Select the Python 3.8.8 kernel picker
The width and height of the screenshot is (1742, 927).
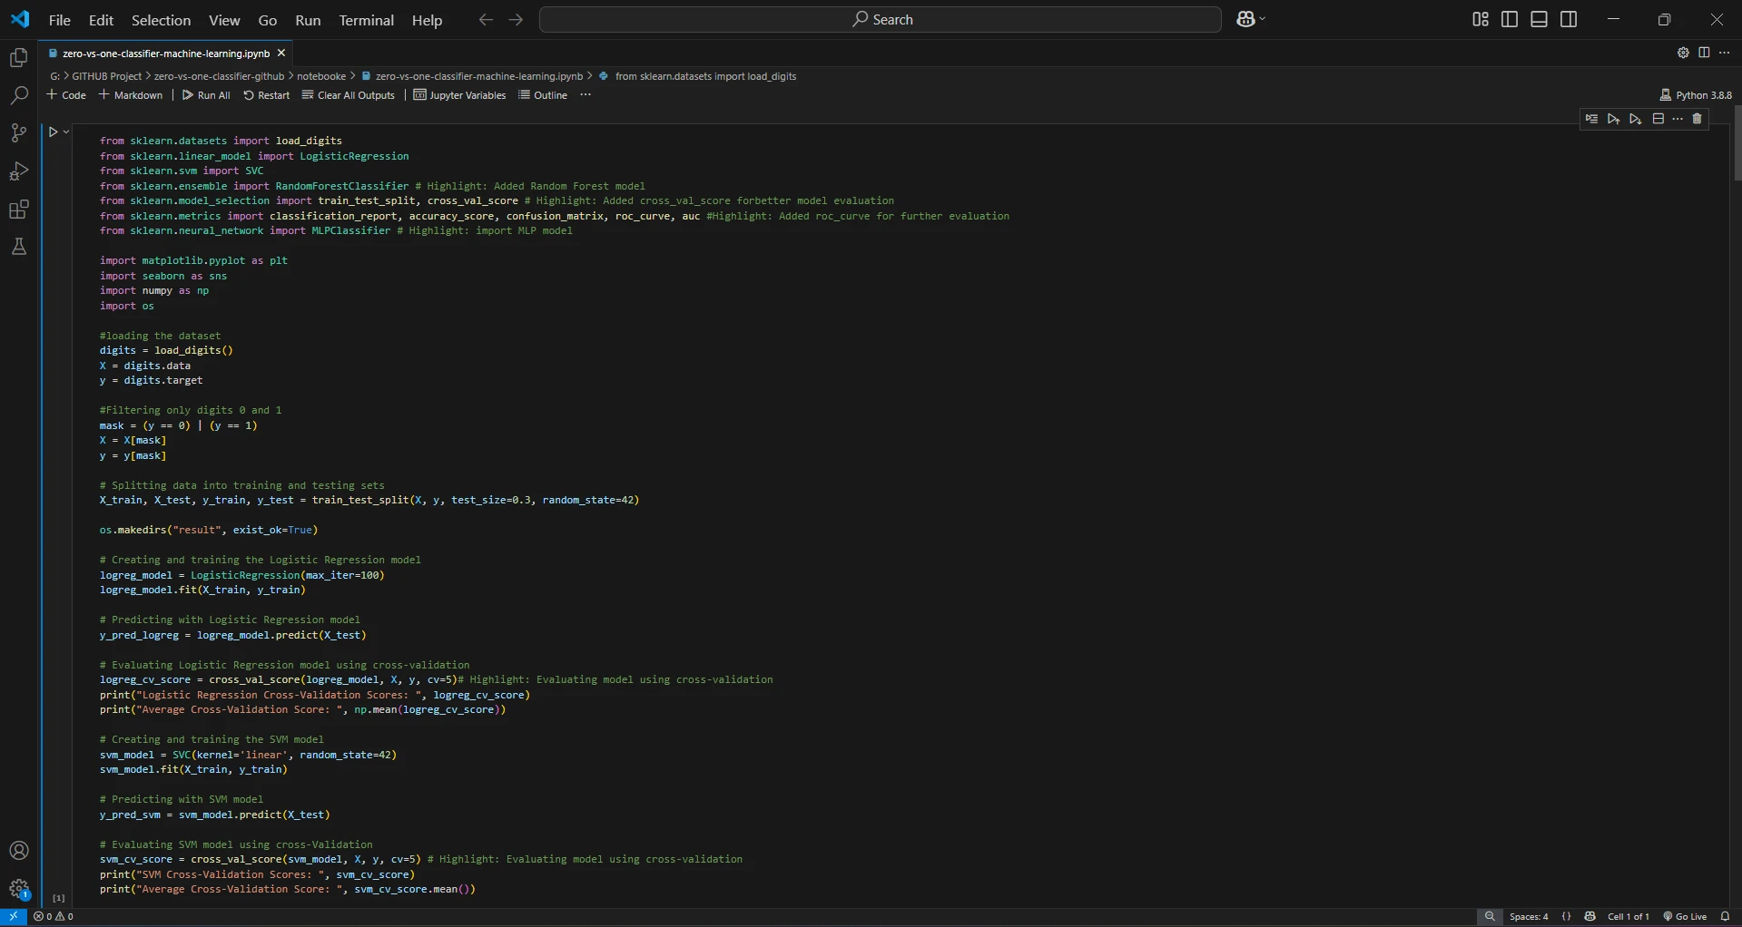tap(1695, 95)
